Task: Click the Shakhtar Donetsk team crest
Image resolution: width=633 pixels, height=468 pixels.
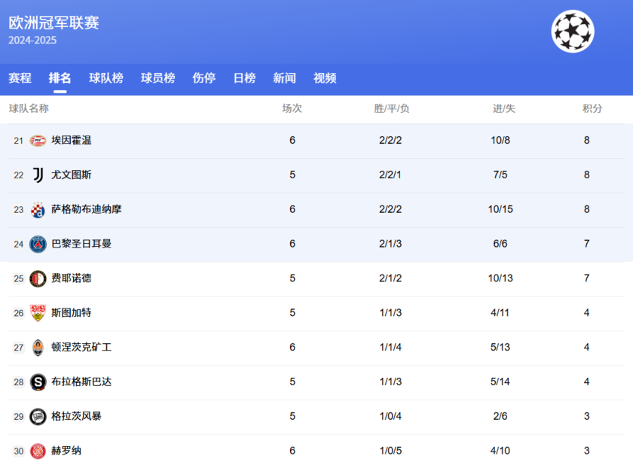Action: (38, 348)
